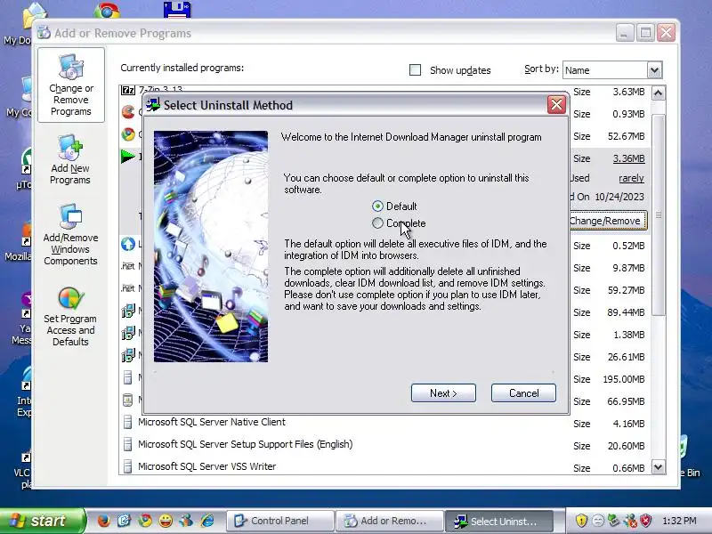712x534 pixels.
Task: Click the 7-Zip program icon in list
Action: pyautogui.click(x=128, y=90)
